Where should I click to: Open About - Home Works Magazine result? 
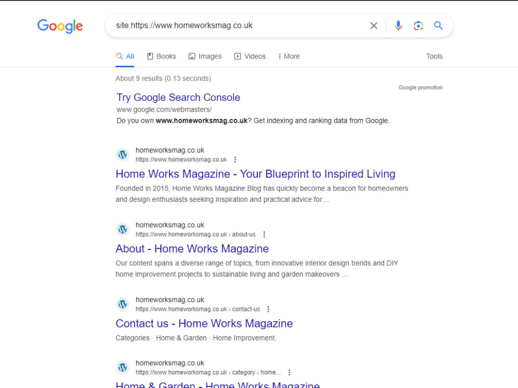point(192,249)
